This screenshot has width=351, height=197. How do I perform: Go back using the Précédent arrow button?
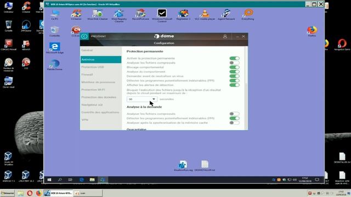tap(84, 37)
